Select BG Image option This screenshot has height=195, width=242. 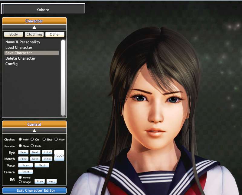pos(20,182)
